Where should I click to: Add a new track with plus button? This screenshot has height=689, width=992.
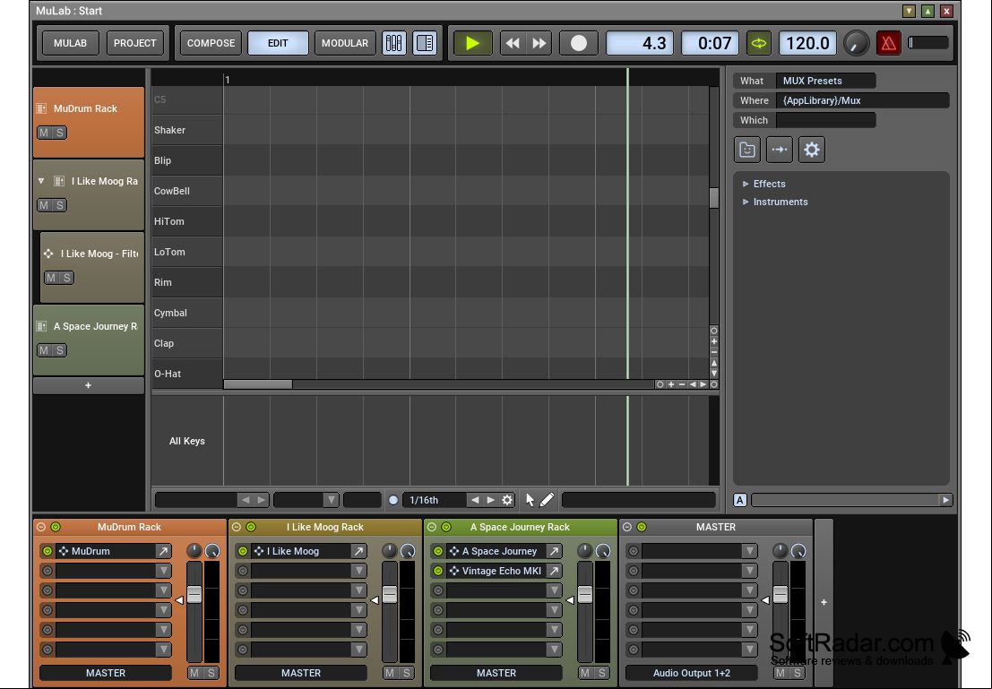pos(88,385)
